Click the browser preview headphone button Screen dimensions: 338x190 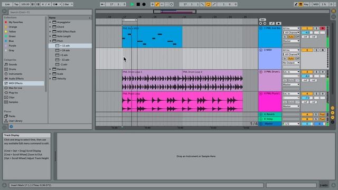(11, 127)
